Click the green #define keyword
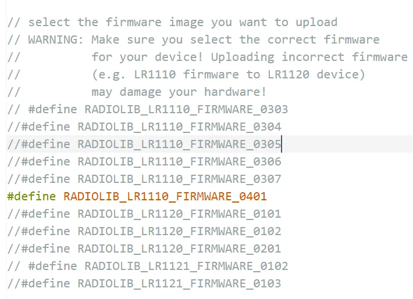Viewport: 413px width, 299px height. [x=31, y=196]
